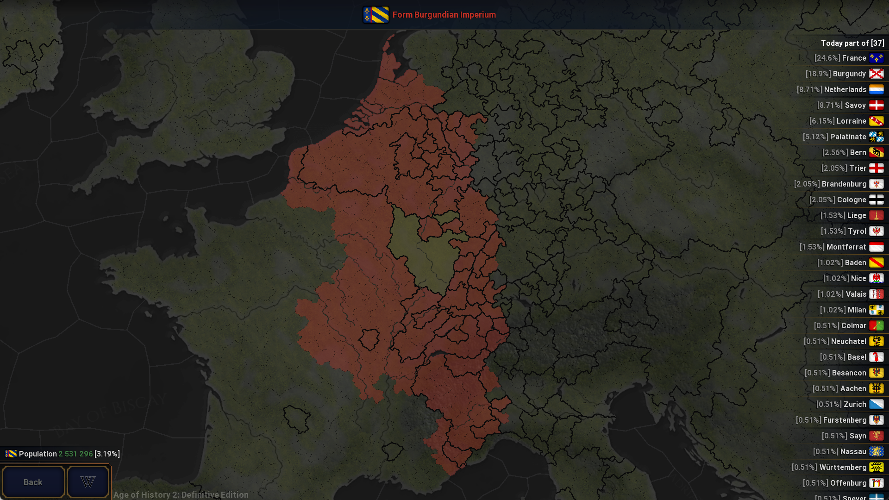Choose Brandenburg in the country list
Image resolution: width=889 pixels, height=500 pixels.
[839, 184]
